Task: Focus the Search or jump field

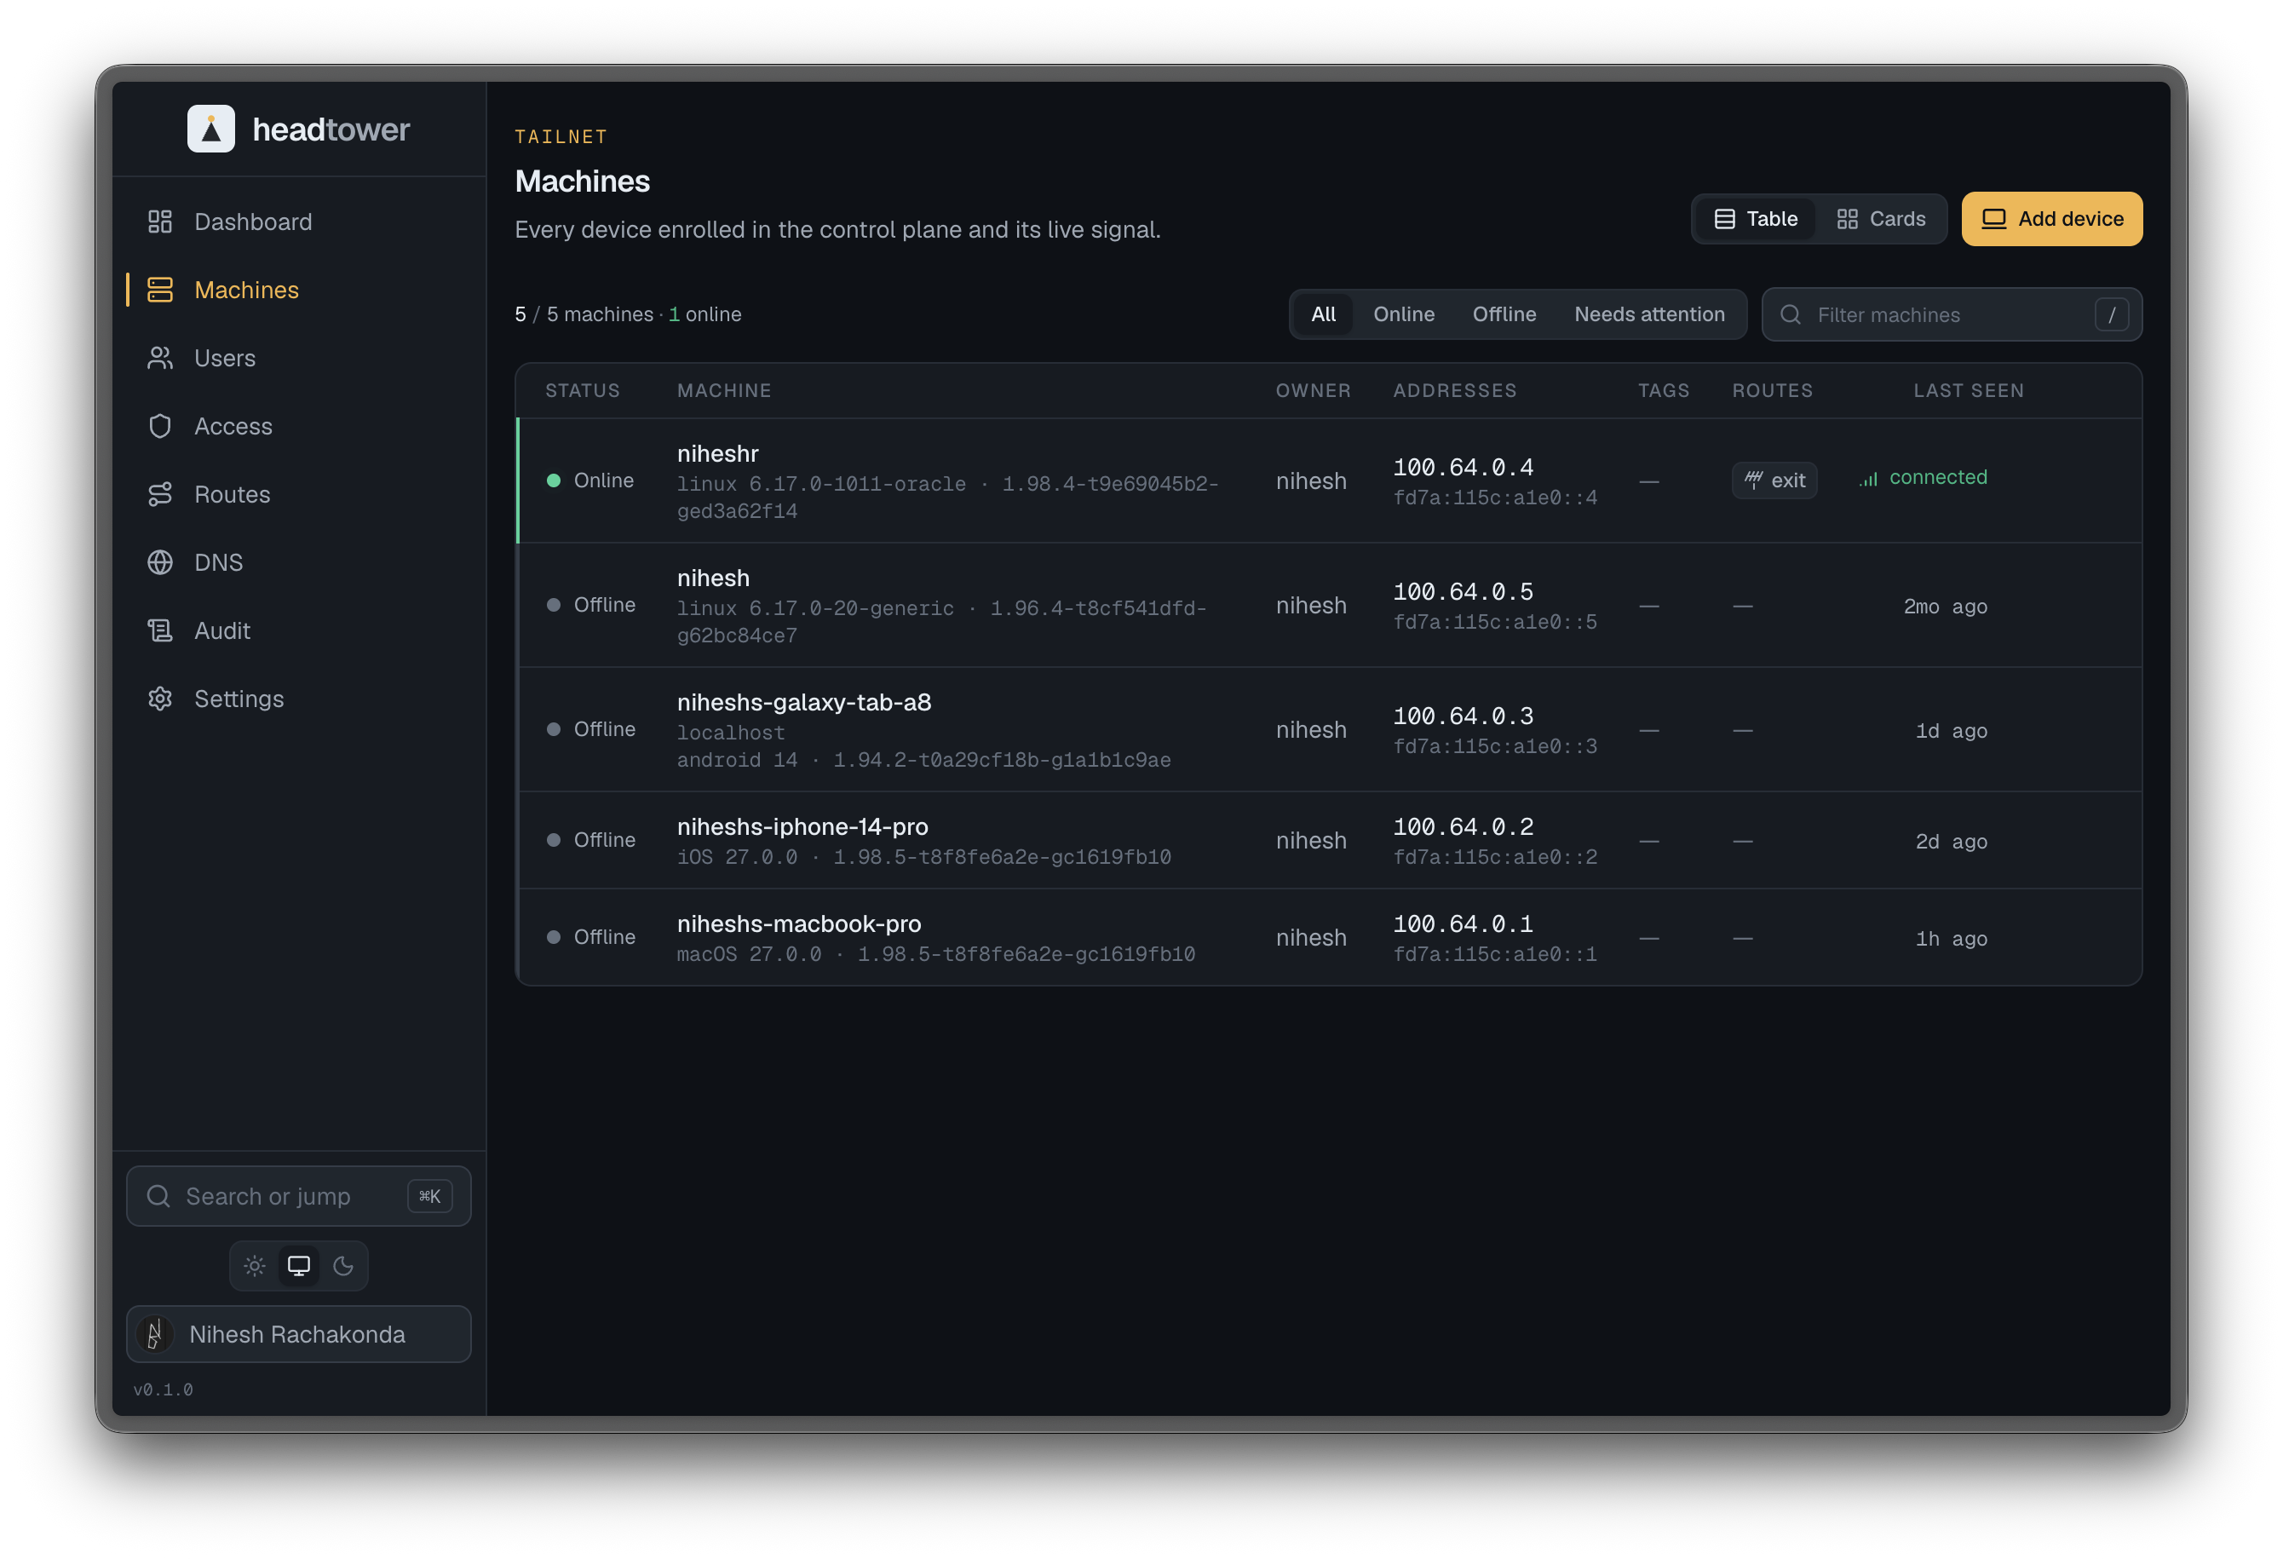Action: tap(299, 1196)
